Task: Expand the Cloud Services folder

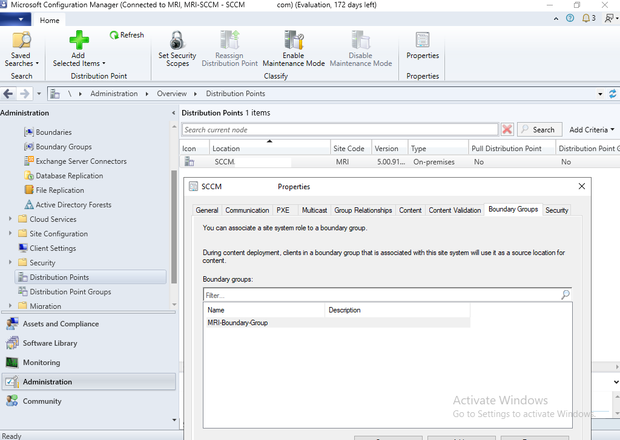Action: click(x=10, y=219)
